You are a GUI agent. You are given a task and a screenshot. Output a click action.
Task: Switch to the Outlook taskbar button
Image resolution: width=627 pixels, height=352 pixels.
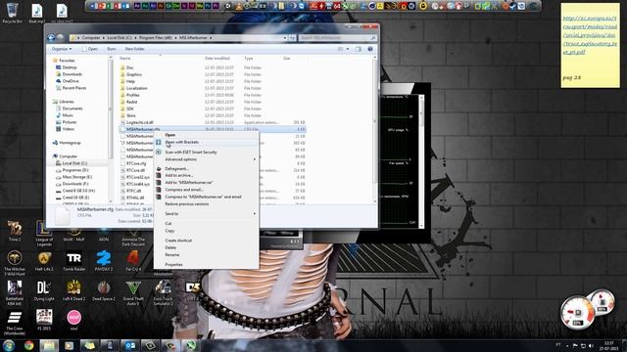[x=130, y=345]
